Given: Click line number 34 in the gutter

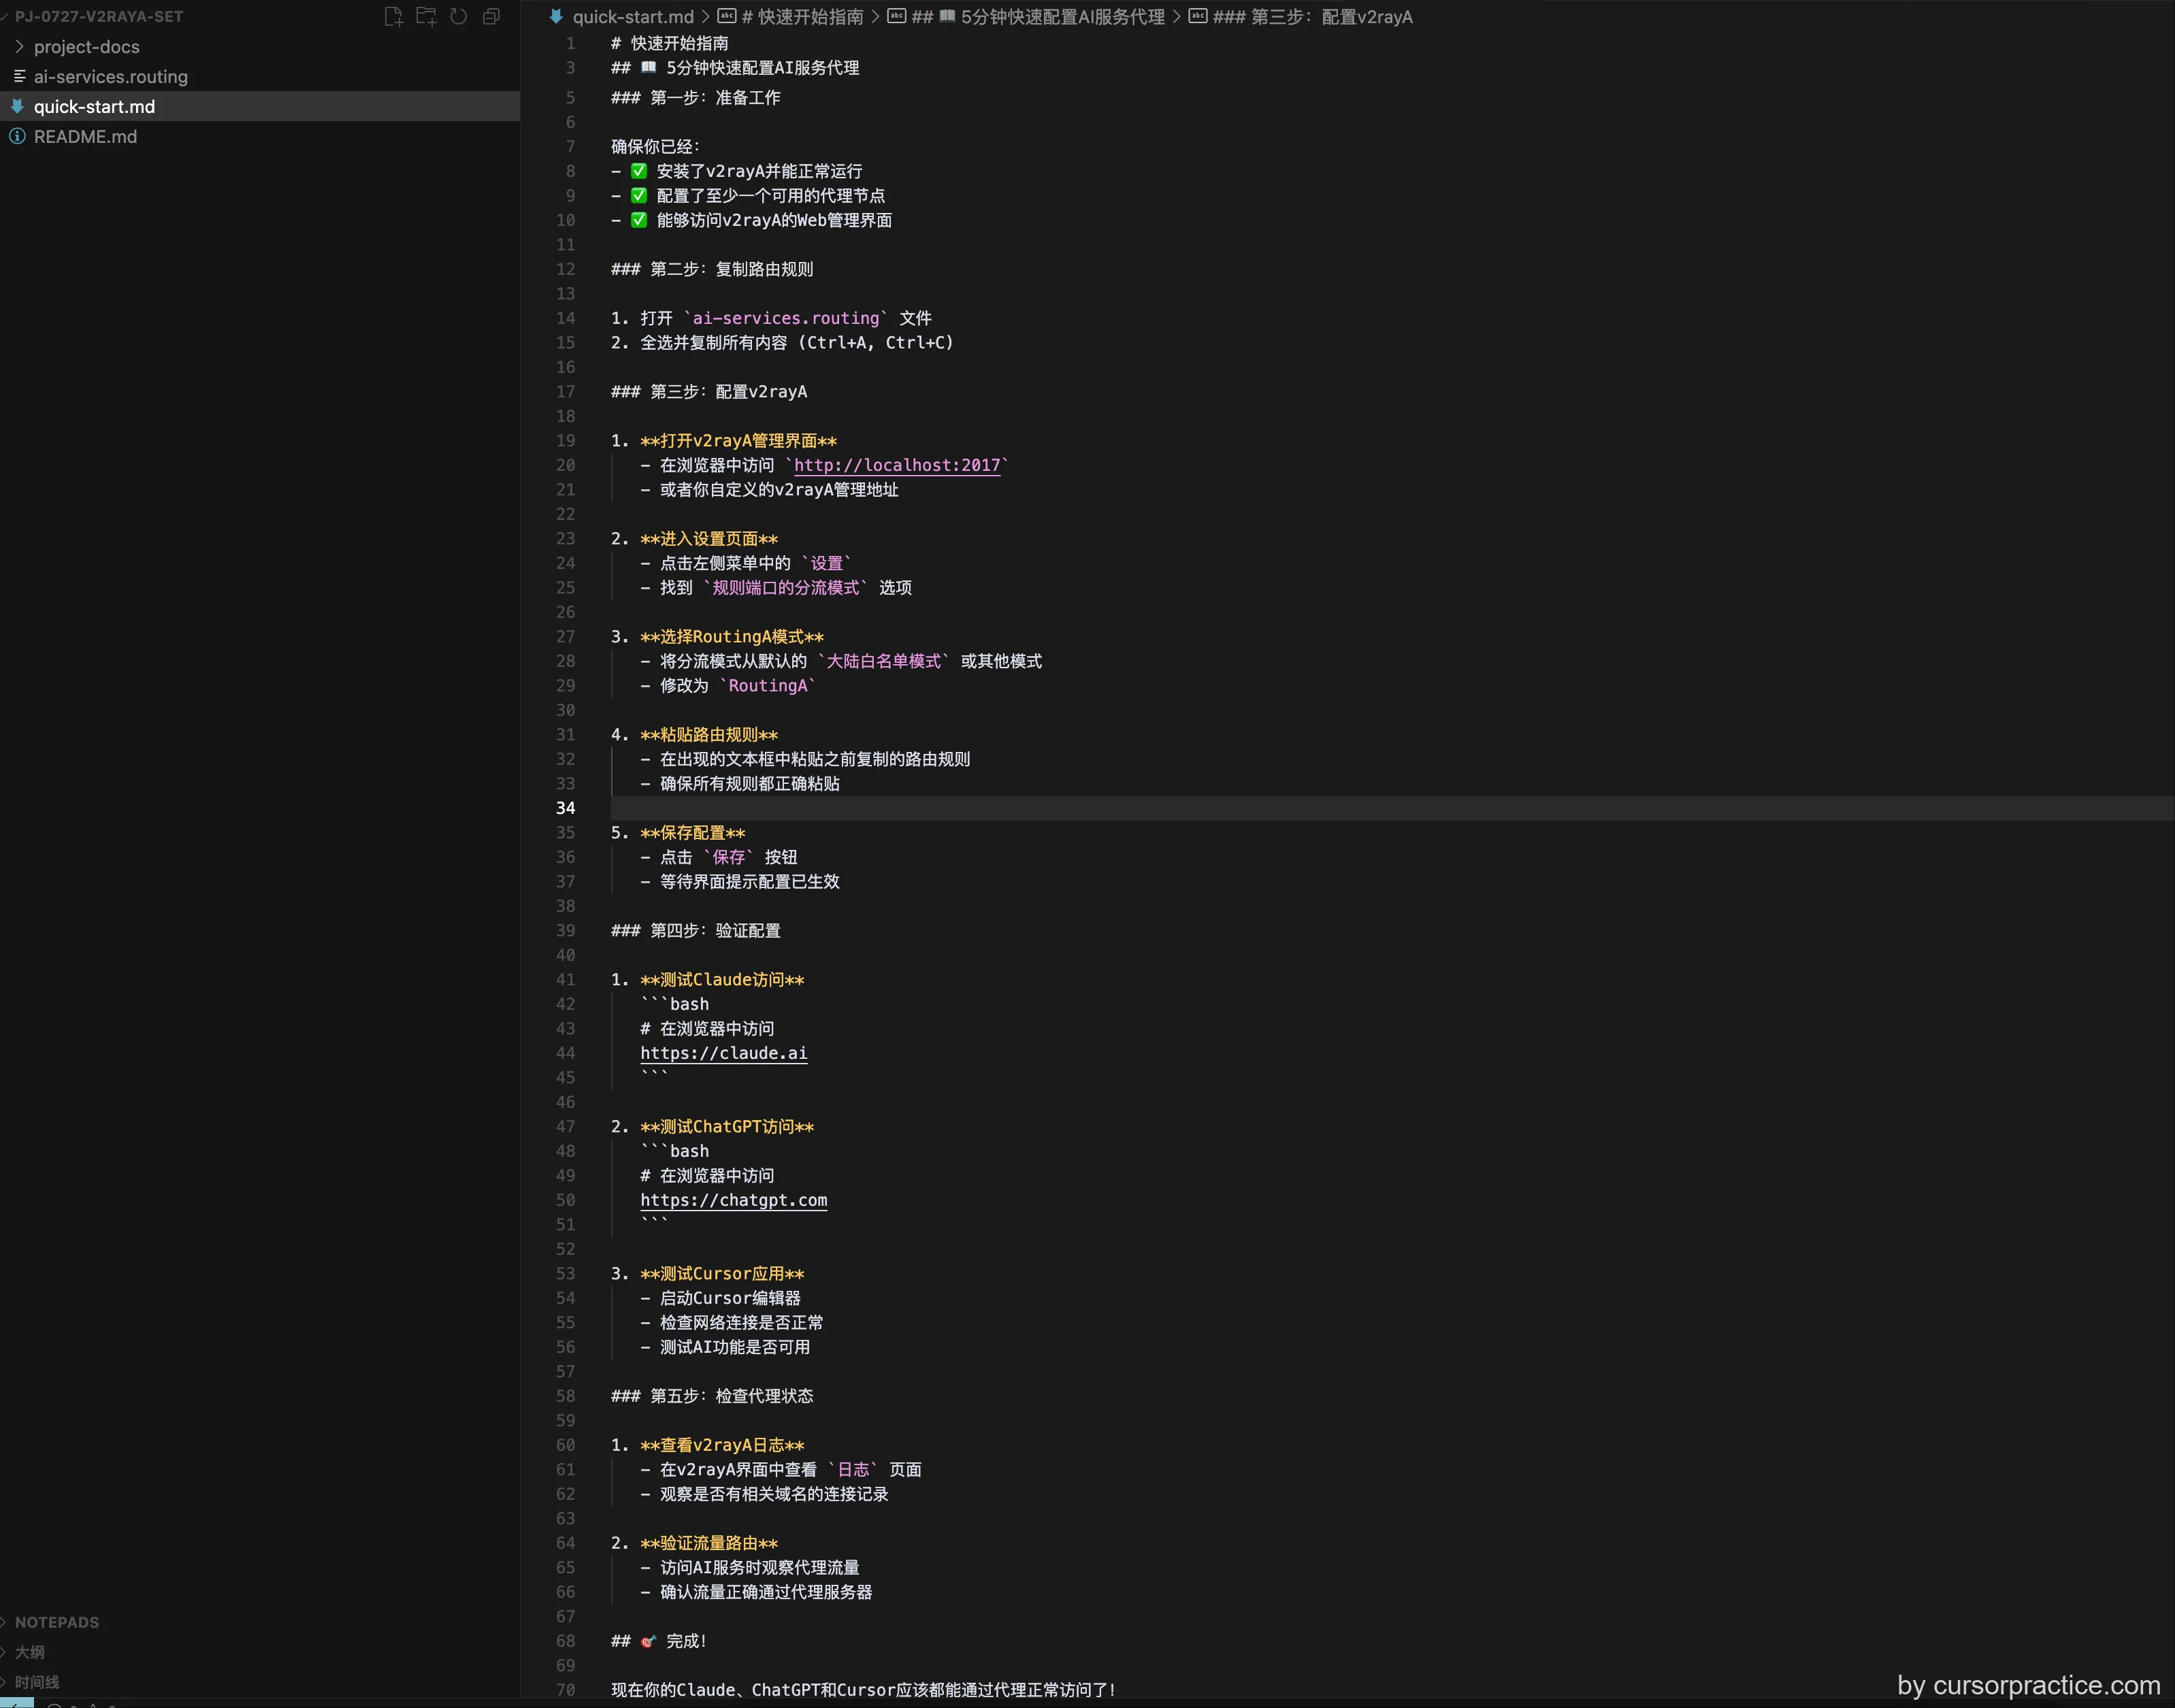Looking at the screenshot, I should click(x=566, y=808).
